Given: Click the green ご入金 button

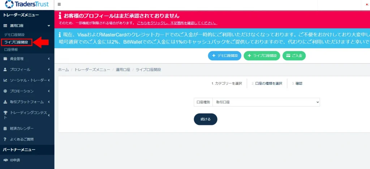Looking at the screenshot, I should click(x=294, y=56).
